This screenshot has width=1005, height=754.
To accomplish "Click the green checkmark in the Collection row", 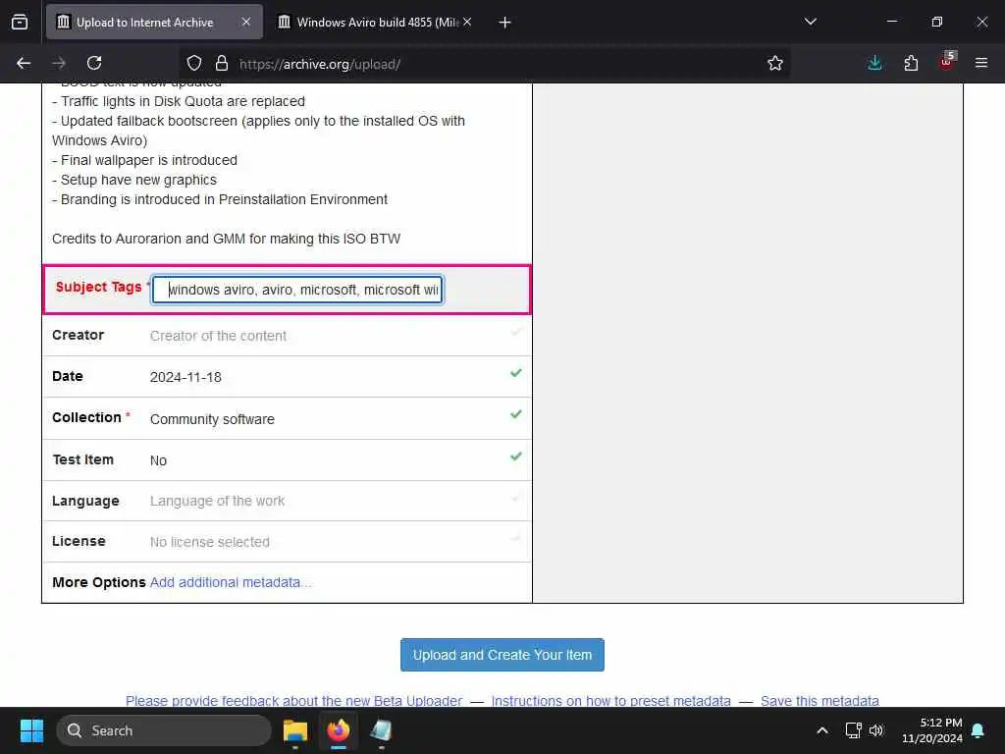I will click(516, 414).
